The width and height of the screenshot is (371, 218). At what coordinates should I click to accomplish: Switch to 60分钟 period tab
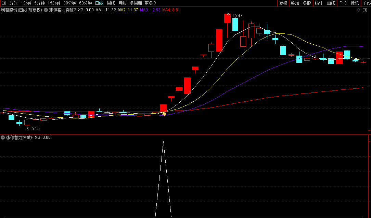coord(86,3)
